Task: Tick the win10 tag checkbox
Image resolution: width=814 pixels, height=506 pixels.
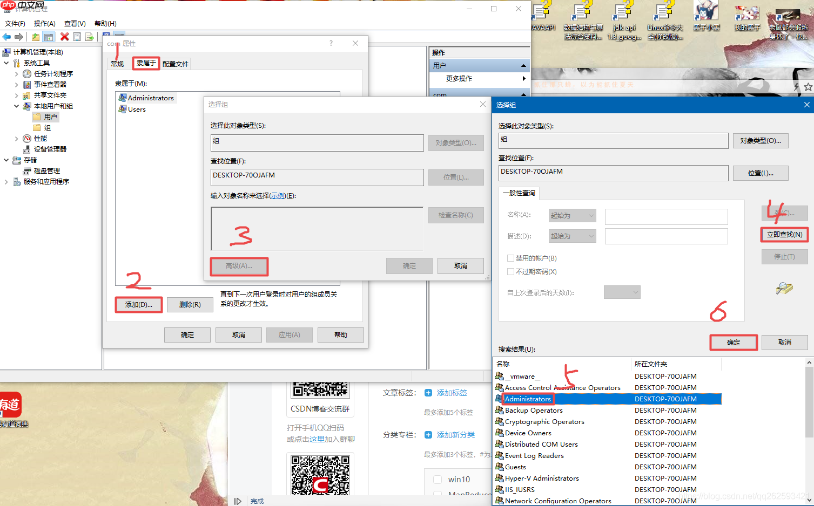Action: coord(438,480)
